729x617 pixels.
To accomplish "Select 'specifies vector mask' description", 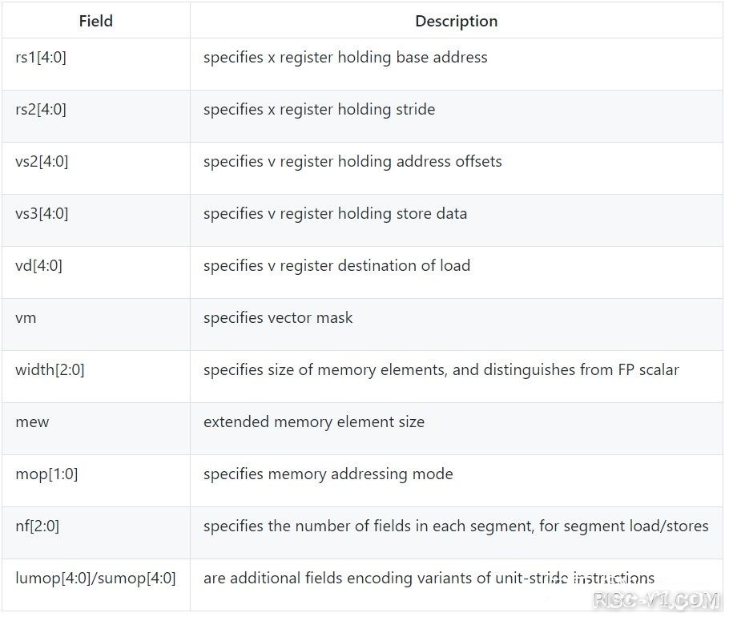I will (x=278, y=317).
